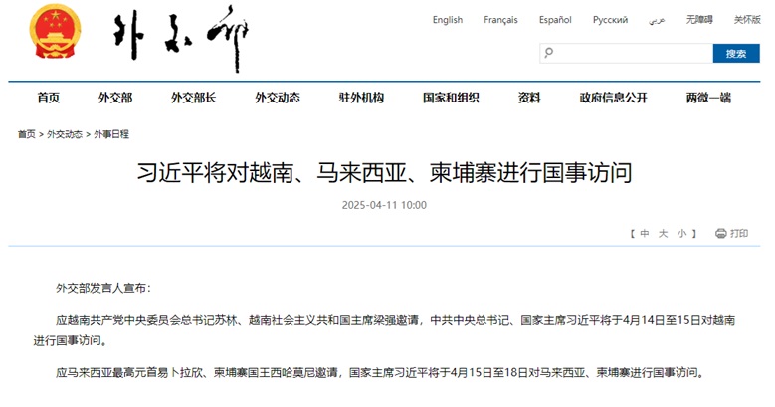Open the 国家和组织 navigation menu item
Screen dimensions: 775x407
point(451,98)
